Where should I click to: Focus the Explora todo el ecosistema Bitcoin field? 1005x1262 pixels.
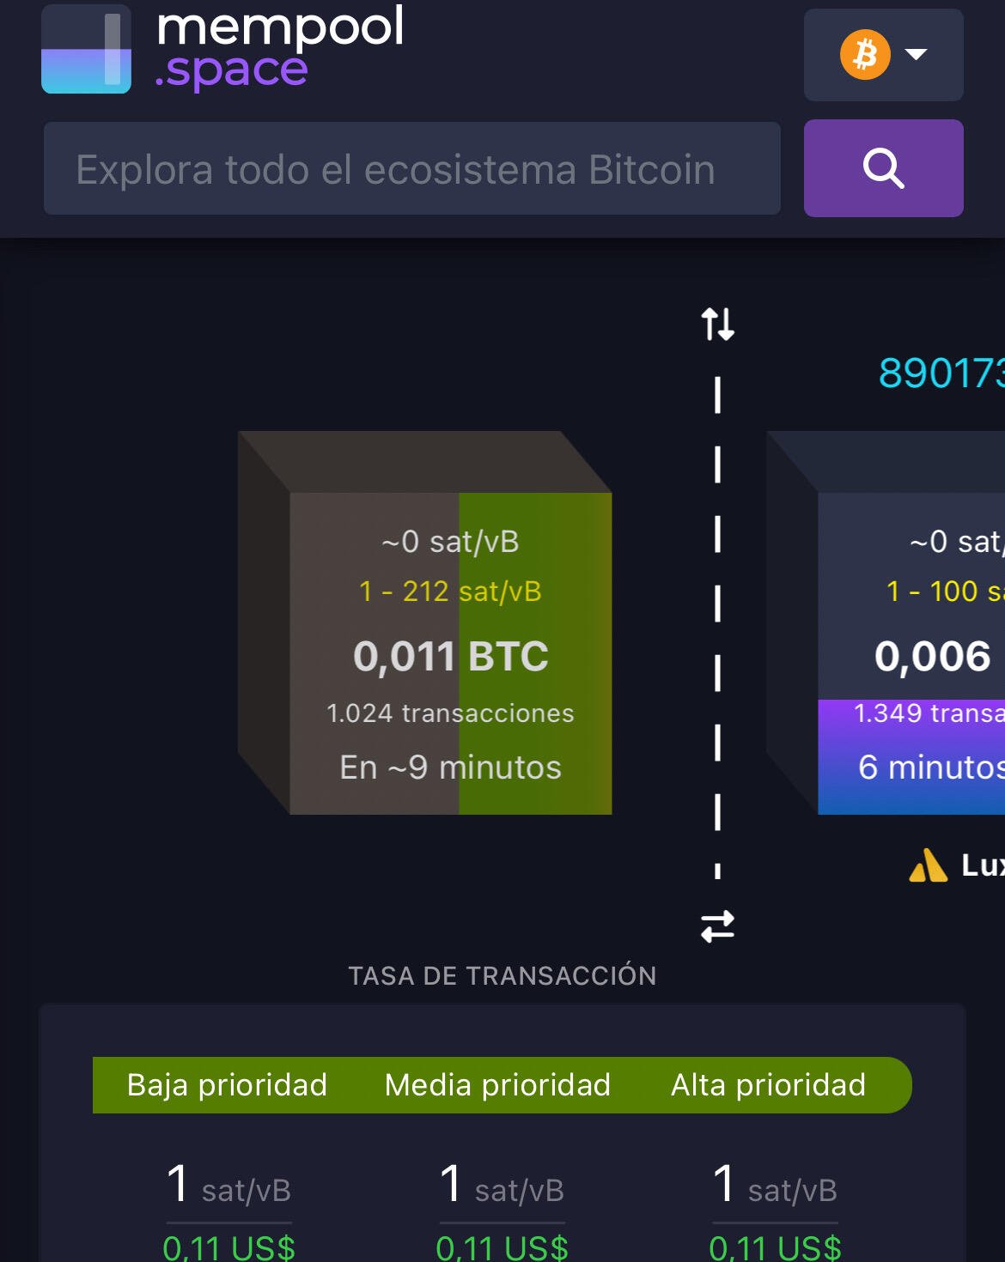coord(412,168)
